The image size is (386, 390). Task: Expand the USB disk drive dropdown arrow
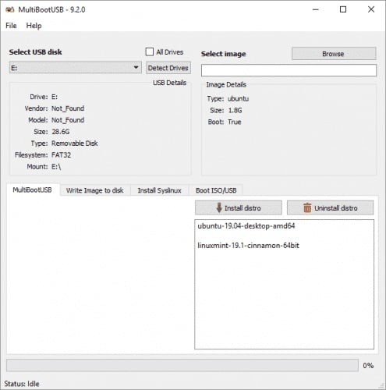pyautogui.click(x=136, y=67)
